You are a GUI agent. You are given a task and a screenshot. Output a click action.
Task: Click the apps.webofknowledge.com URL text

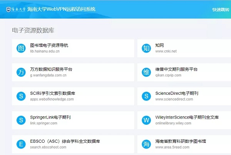[x=52, y=99]
